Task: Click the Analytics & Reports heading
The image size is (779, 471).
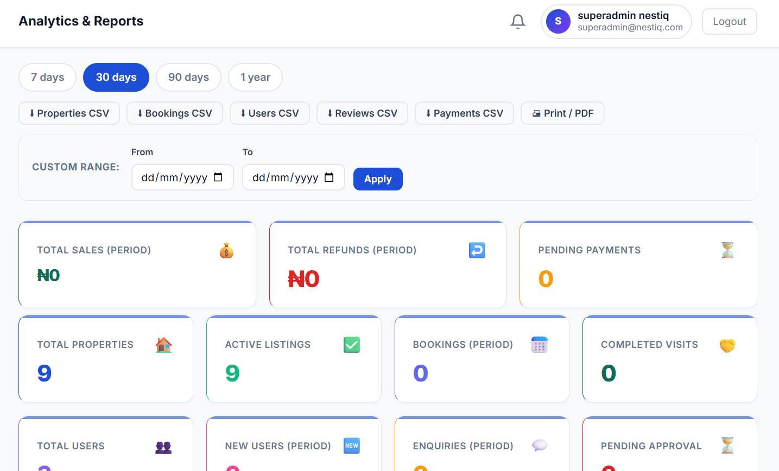Action: click(81, 21)
